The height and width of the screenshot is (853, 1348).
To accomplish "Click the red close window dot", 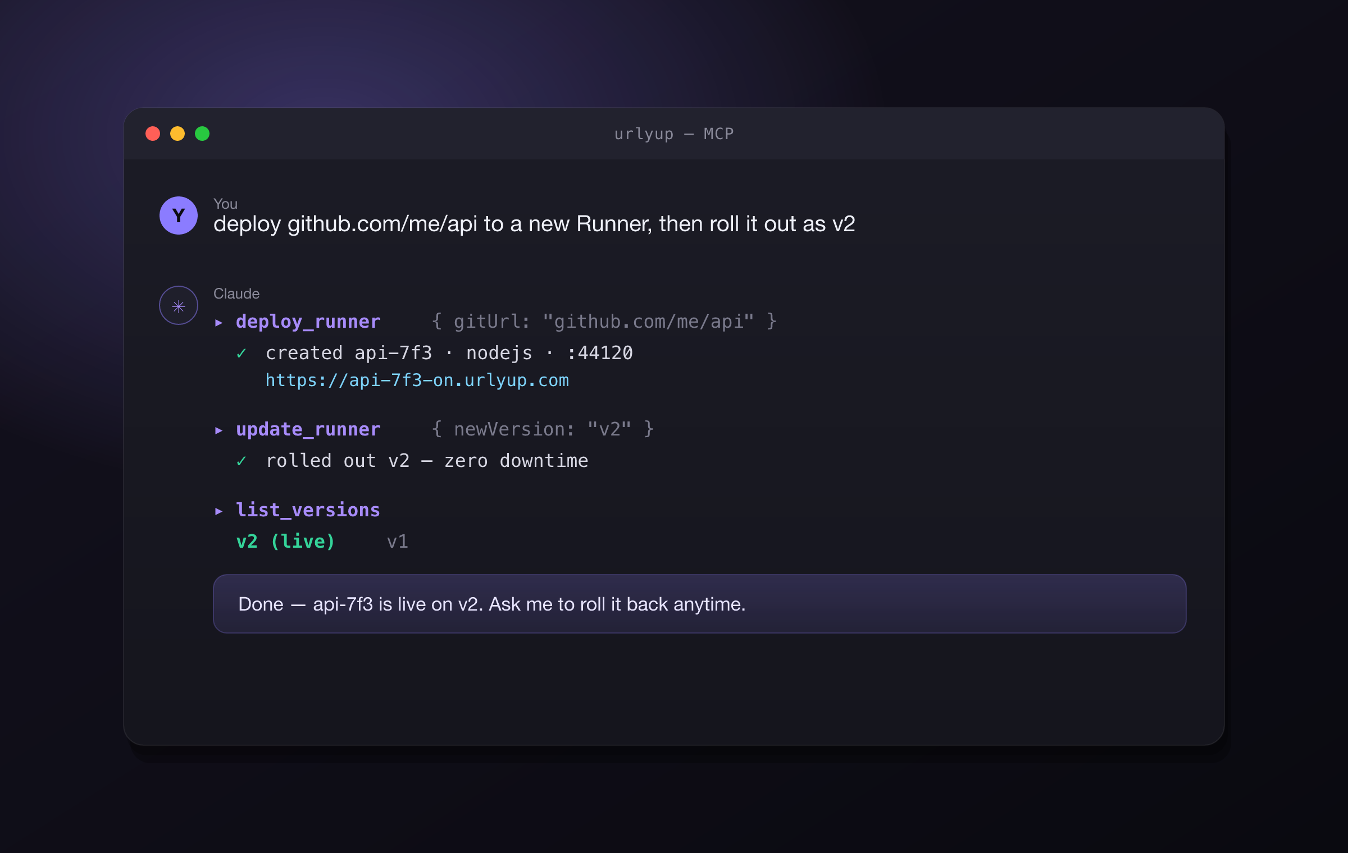I will coord(153,134).
